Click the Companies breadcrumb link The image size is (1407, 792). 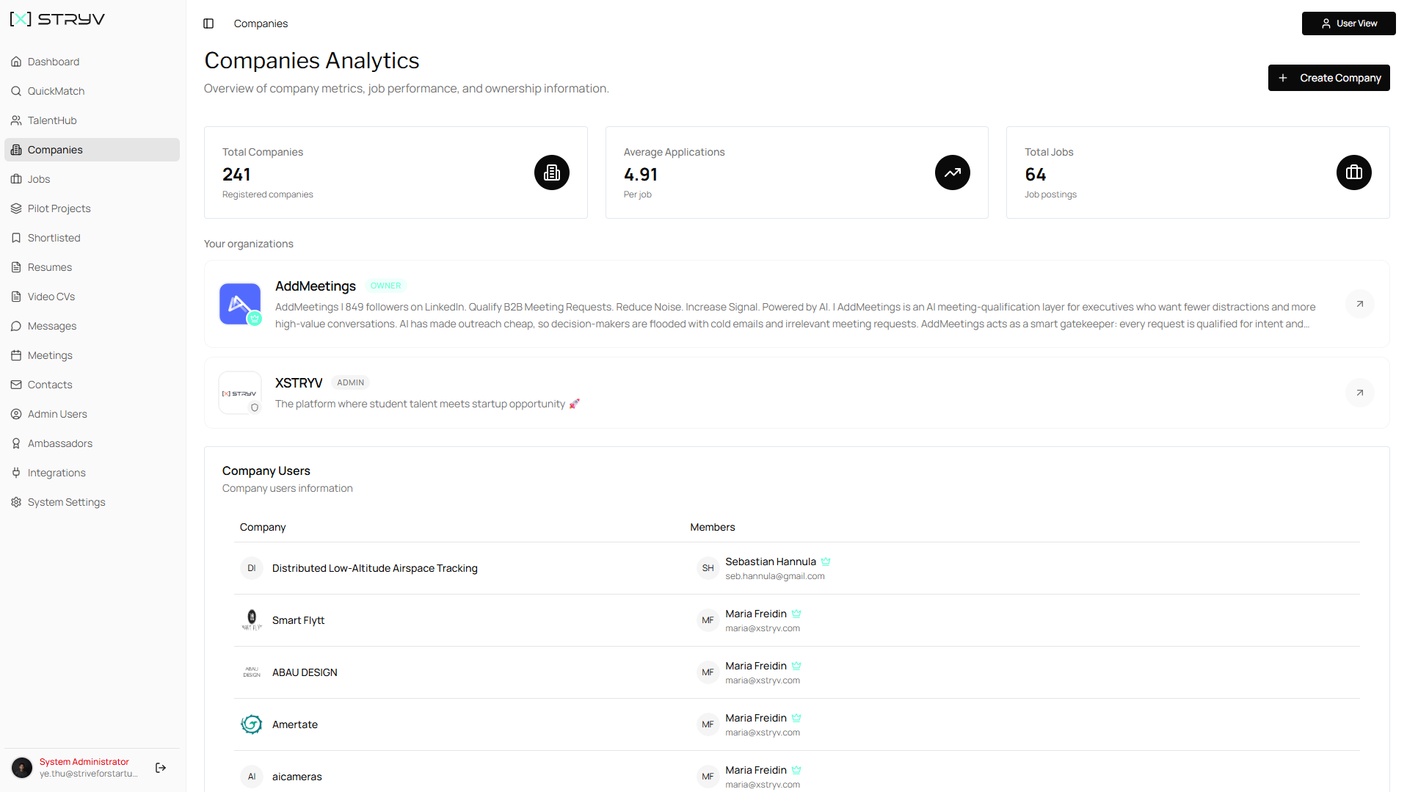coord(261,23)
